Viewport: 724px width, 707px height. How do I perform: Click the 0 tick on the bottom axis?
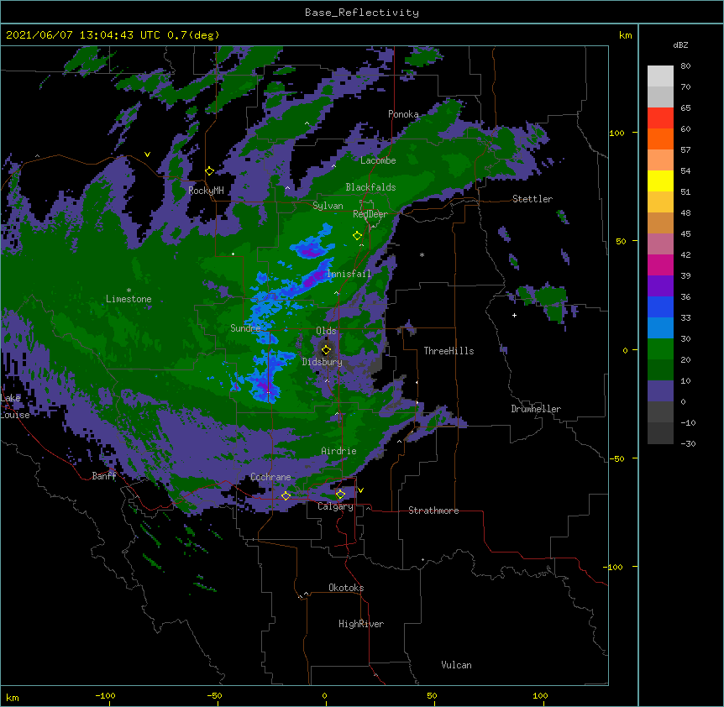pyautogui.click(x=324, y=696)
